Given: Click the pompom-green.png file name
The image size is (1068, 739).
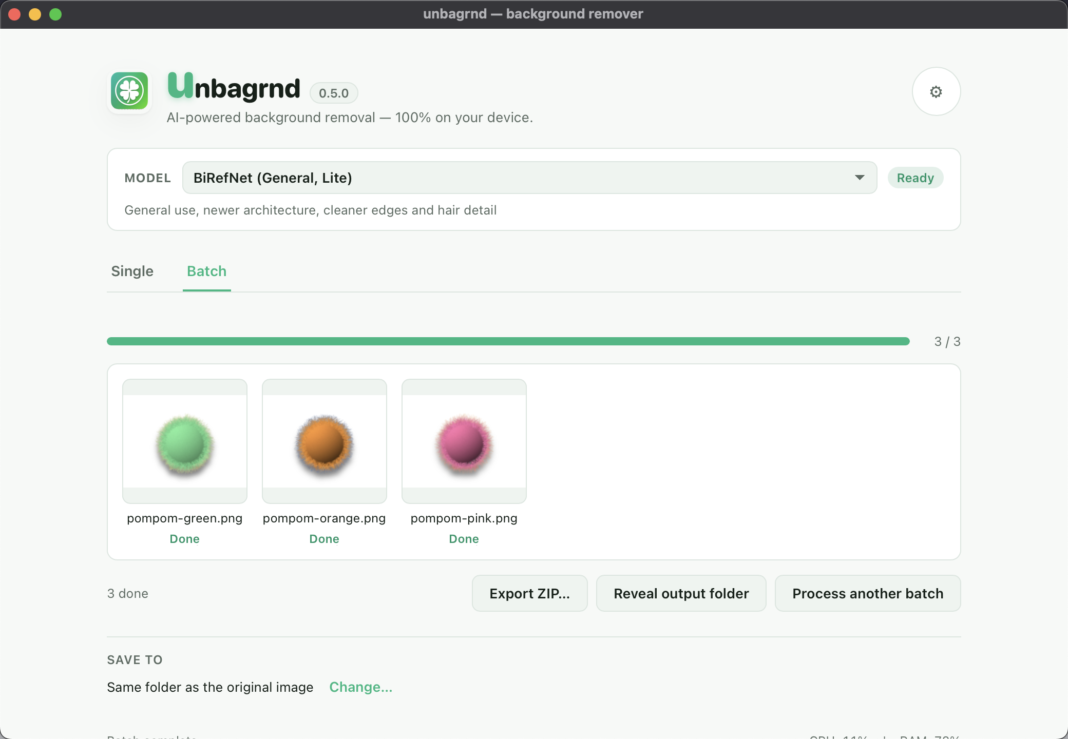Looking at the screenshot, I should pyautogui.click(x=185, y=518).
